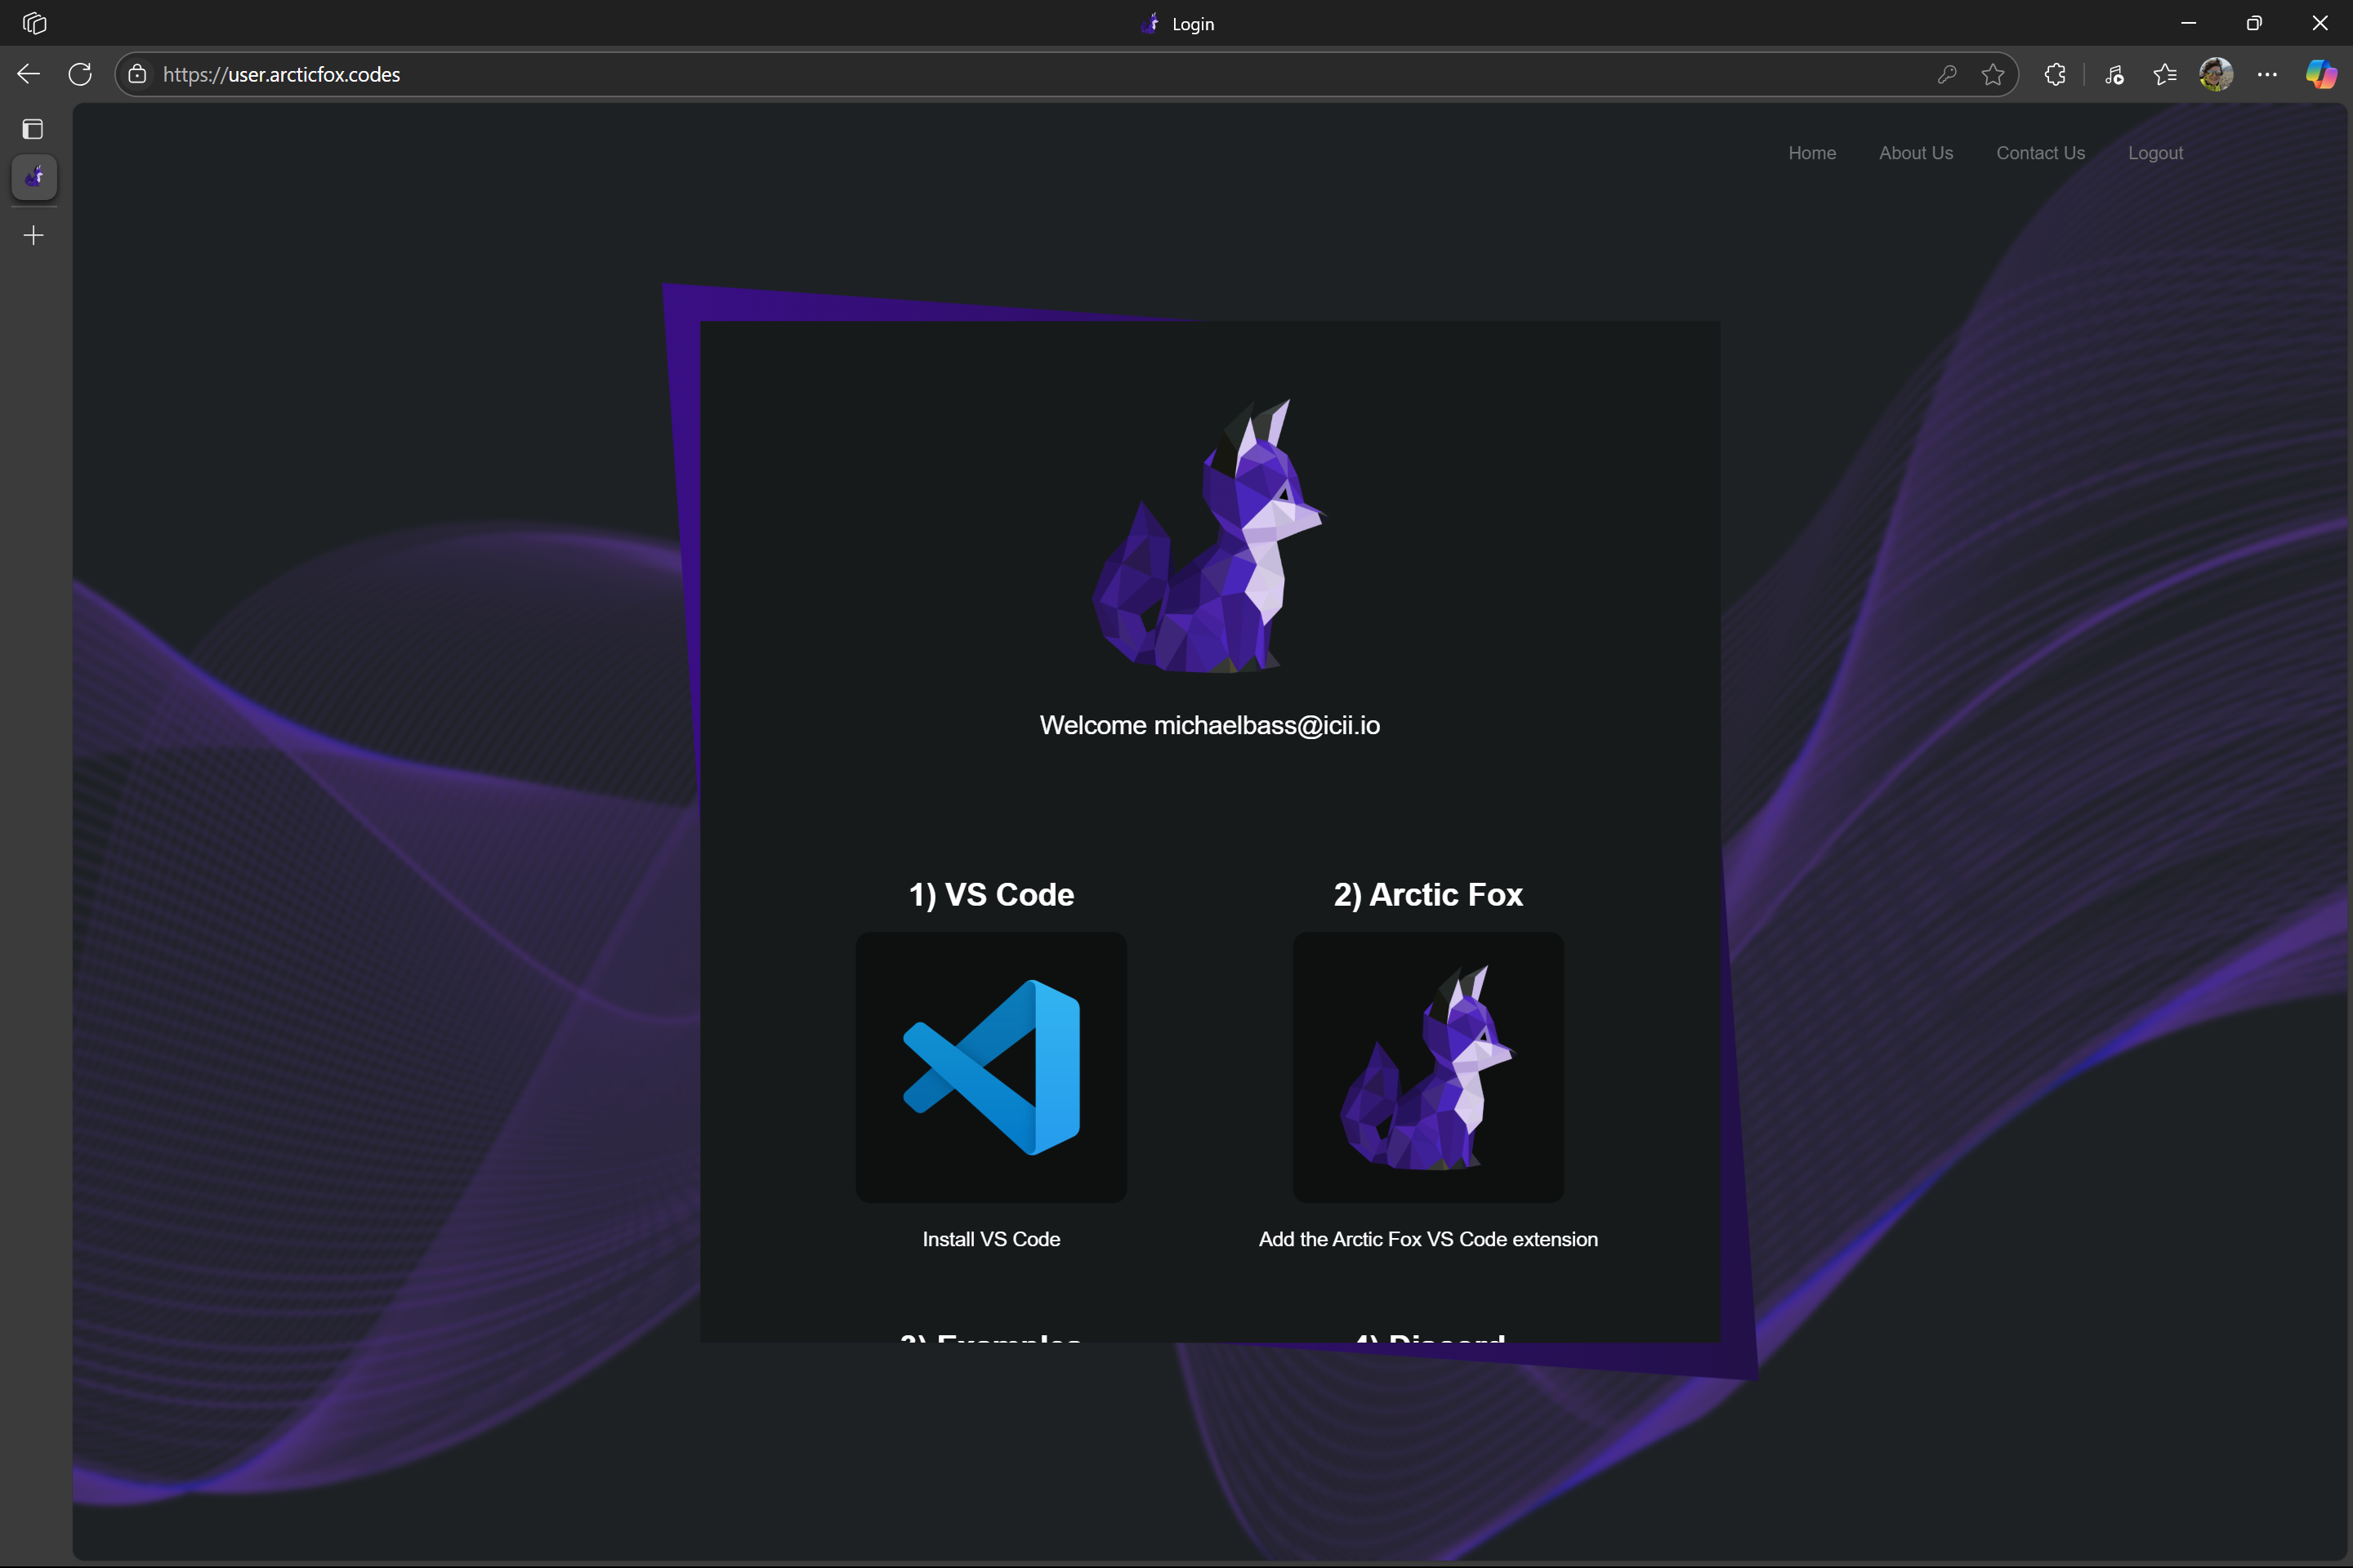The image size is (2353, 1568).
Task: Open the About Us page
Action: coord(1916,153)
